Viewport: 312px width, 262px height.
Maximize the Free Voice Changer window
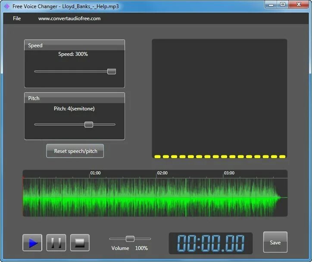tap(283, 4)
